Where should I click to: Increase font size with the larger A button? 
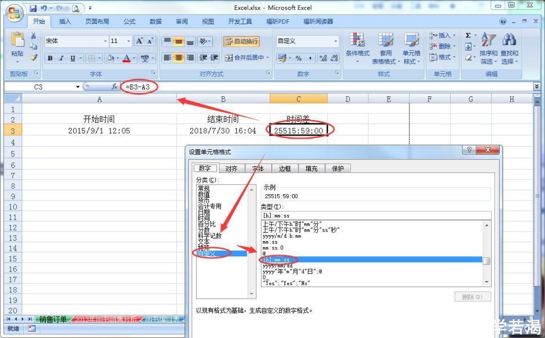coord(139,41)
